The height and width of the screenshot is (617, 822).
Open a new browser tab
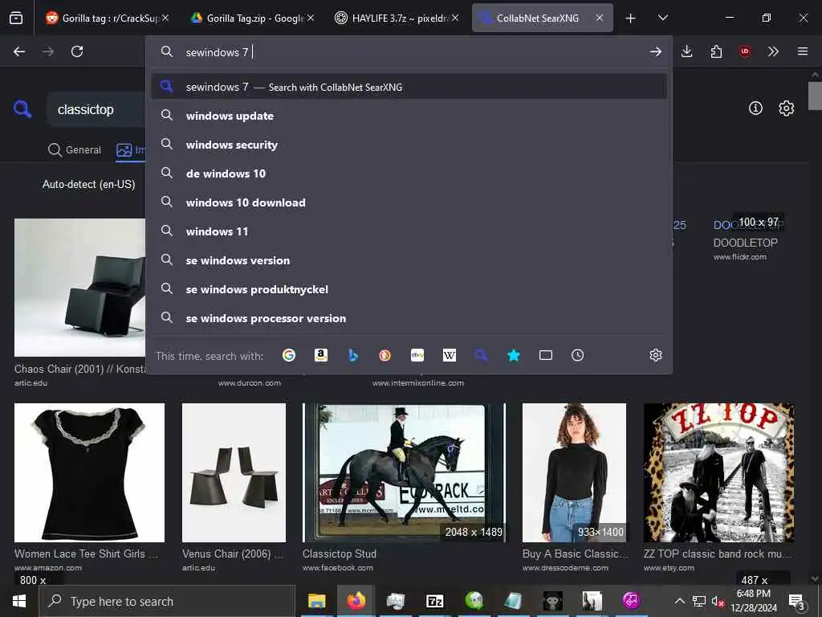[630, 18]
